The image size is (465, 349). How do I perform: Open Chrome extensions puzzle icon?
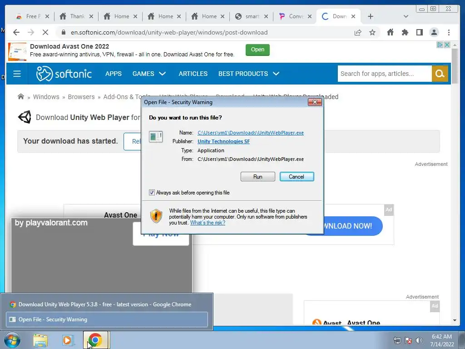(x=405, y=32)
